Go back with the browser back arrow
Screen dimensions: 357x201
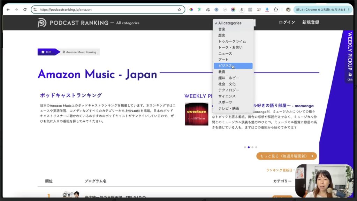click(x=8, y=9)
